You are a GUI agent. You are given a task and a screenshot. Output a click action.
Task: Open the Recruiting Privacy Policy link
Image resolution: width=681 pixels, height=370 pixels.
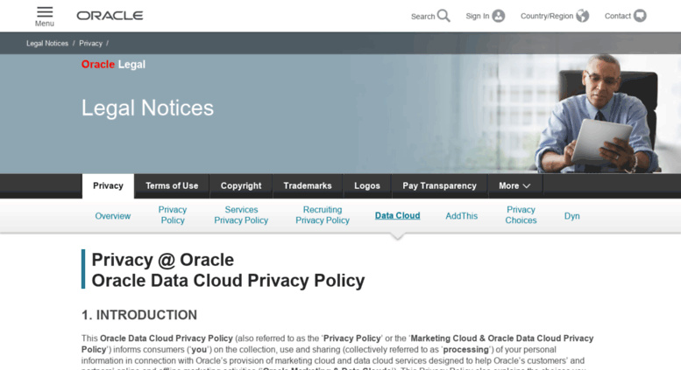tap(323, 215)
